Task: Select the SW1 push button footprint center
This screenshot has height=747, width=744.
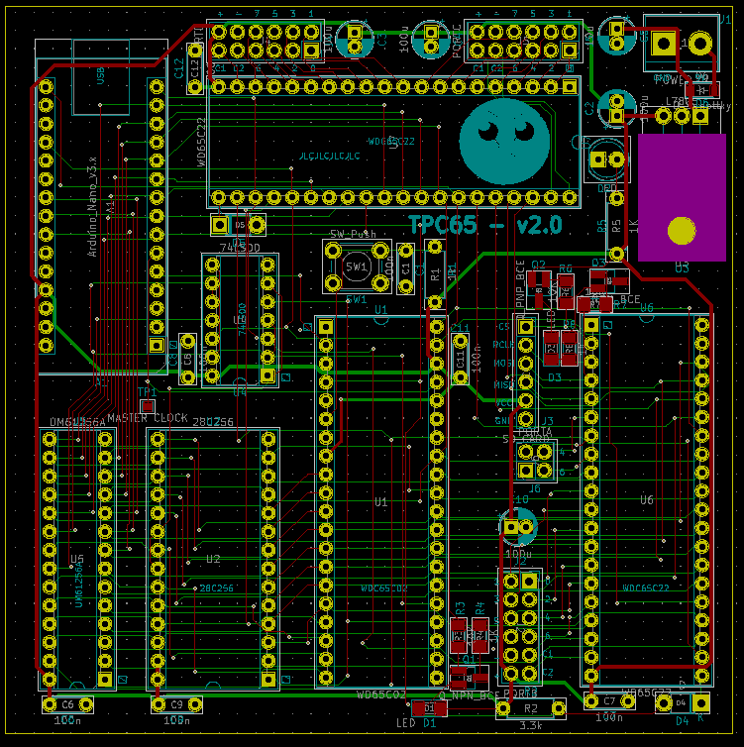Action: click(357, 267)
